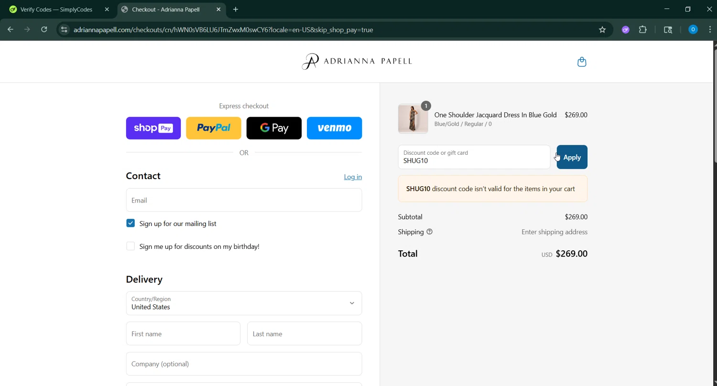The width and height of the screenshot is (717, 386).
Task: Click the Company (optional) field
Action: (x=244, y=364)
